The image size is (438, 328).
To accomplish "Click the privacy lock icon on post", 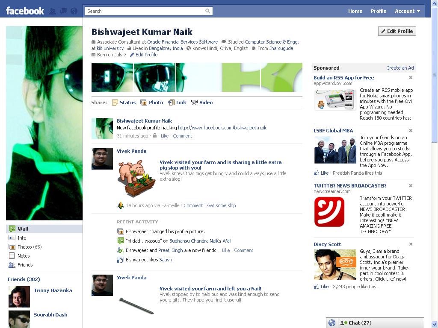I will tap(155, 135).
